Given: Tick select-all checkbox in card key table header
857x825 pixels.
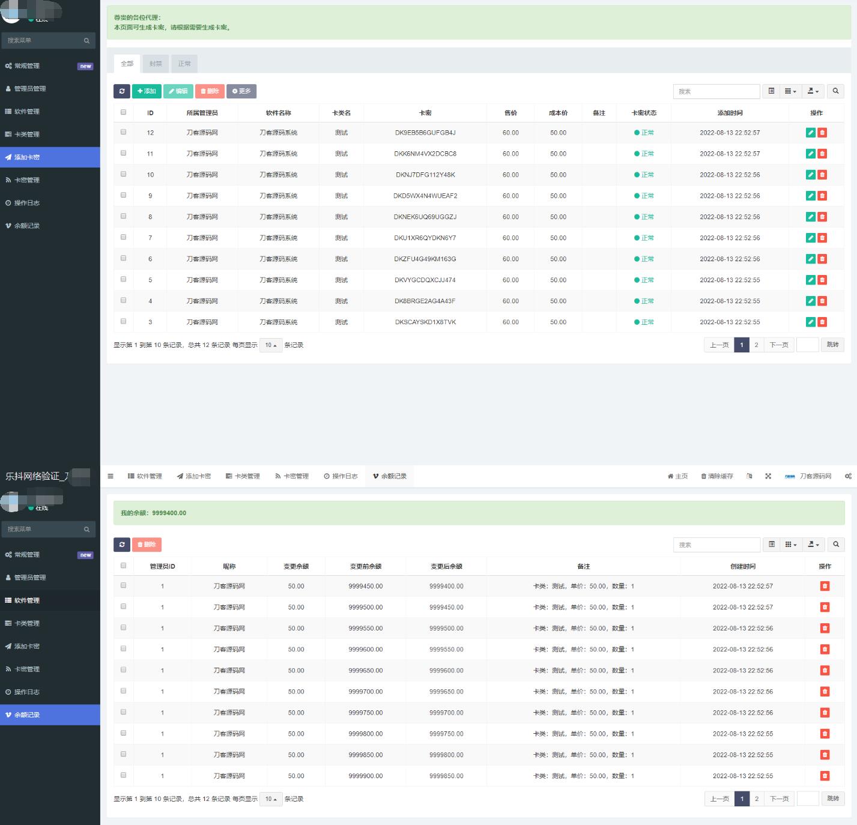Looking at the screenshot, I should pos(124,112).
